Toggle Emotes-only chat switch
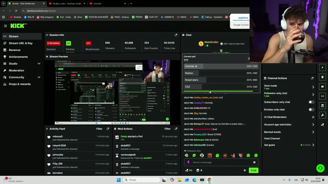 coord(311,110)
